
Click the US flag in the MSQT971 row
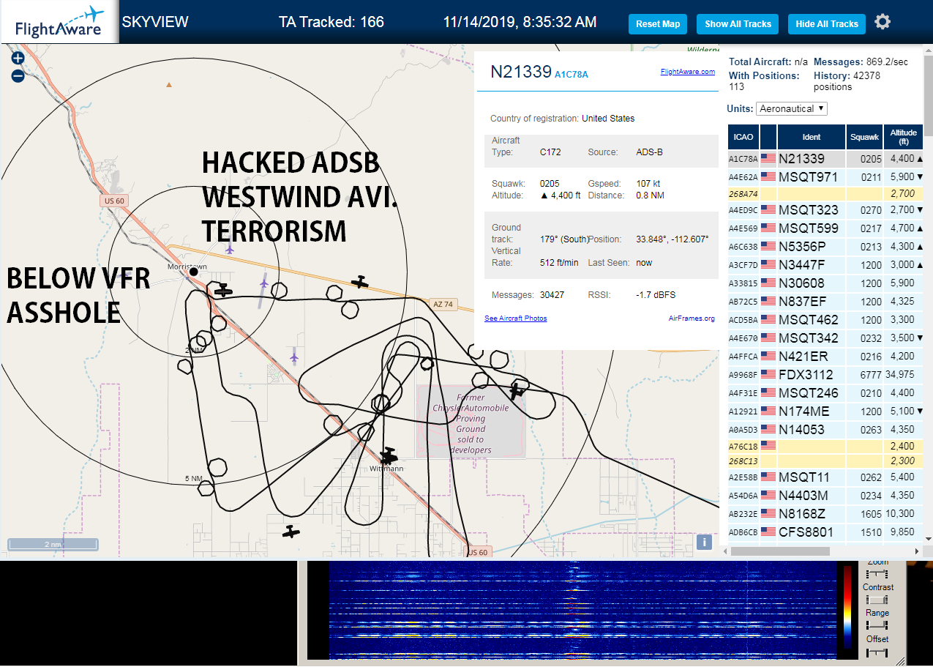click(x=768, y=177)
